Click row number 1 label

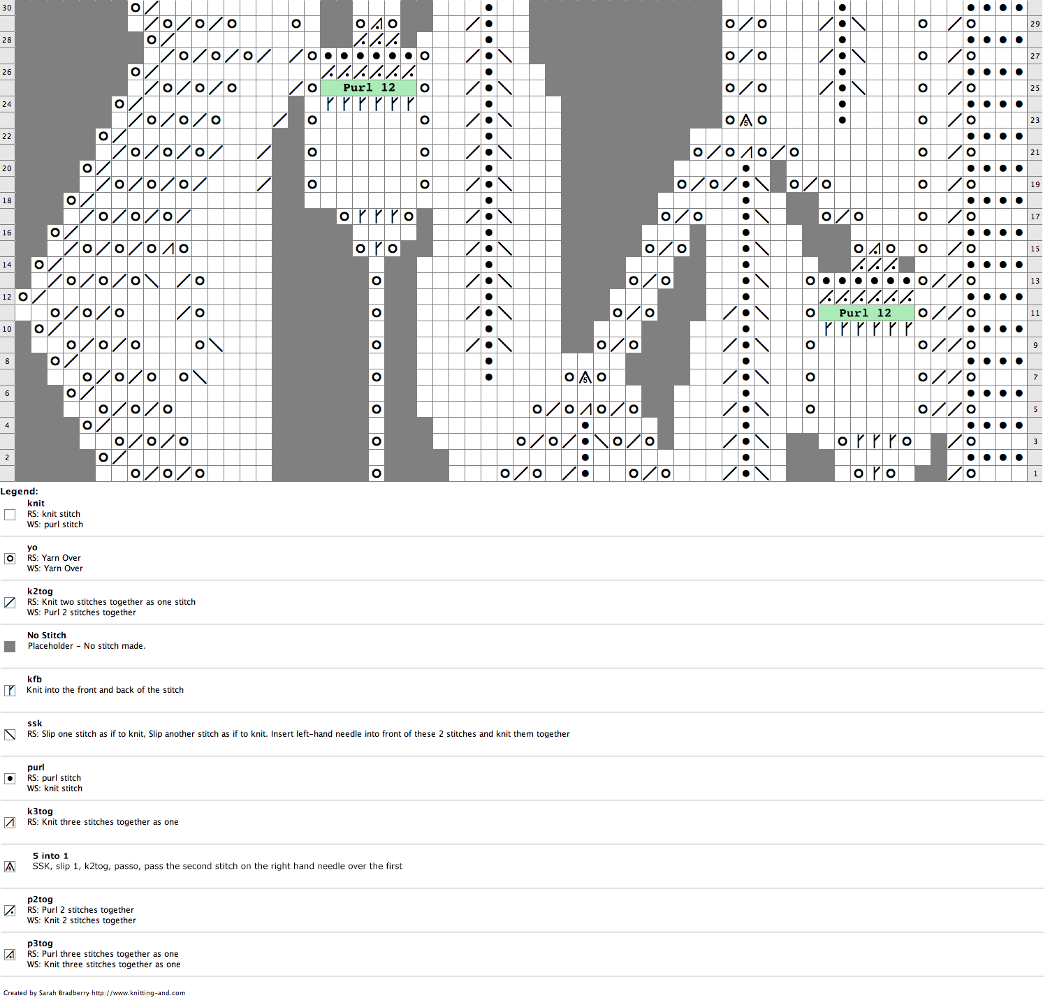click(x=1035, y=474)
